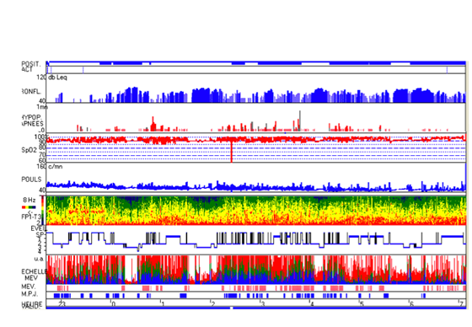The height and width of the screenshot is (327, 472).
Task: Select the ACT row label
Action: pos(27,70)
